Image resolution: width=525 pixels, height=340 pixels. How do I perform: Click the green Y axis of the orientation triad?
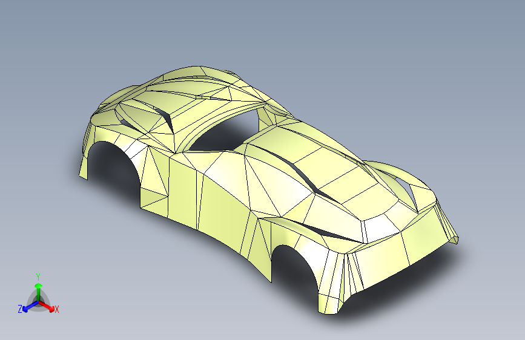[39, 292]
